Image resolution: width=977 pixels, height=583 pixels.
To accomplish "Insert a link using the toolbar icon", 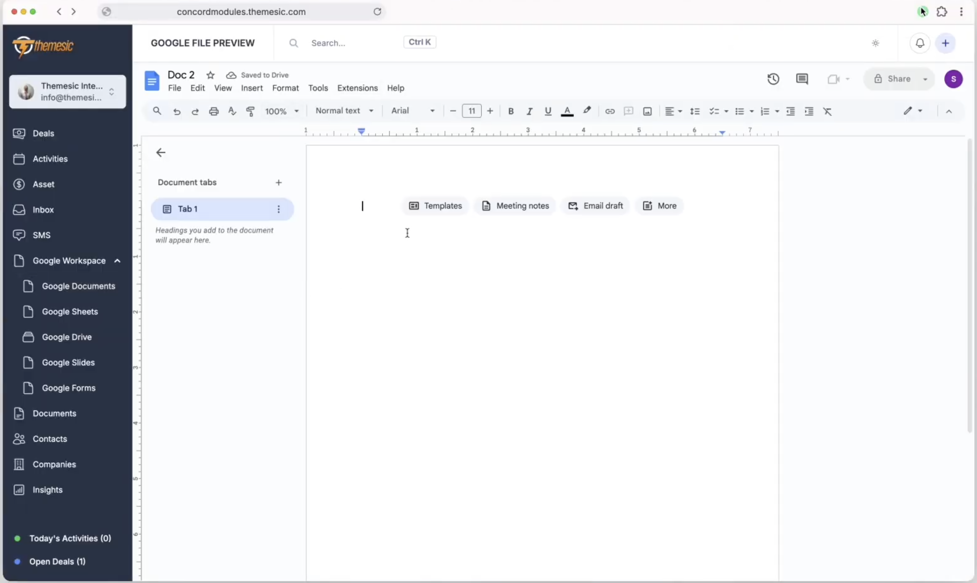I will click(x=610, y=111).
